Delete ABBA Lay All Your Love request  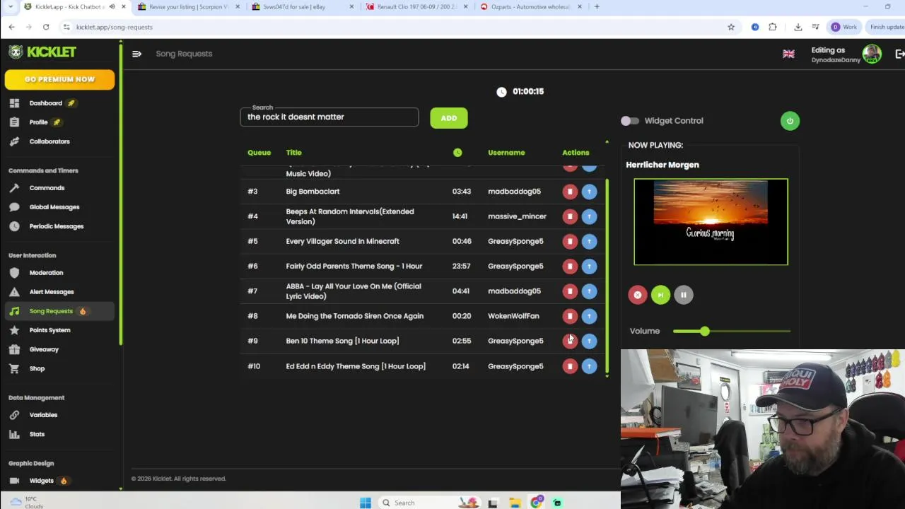[570, 291]
